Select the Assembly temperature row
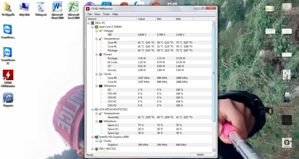The height and width of the screenshot is (159, 299). tap(149, 117)
